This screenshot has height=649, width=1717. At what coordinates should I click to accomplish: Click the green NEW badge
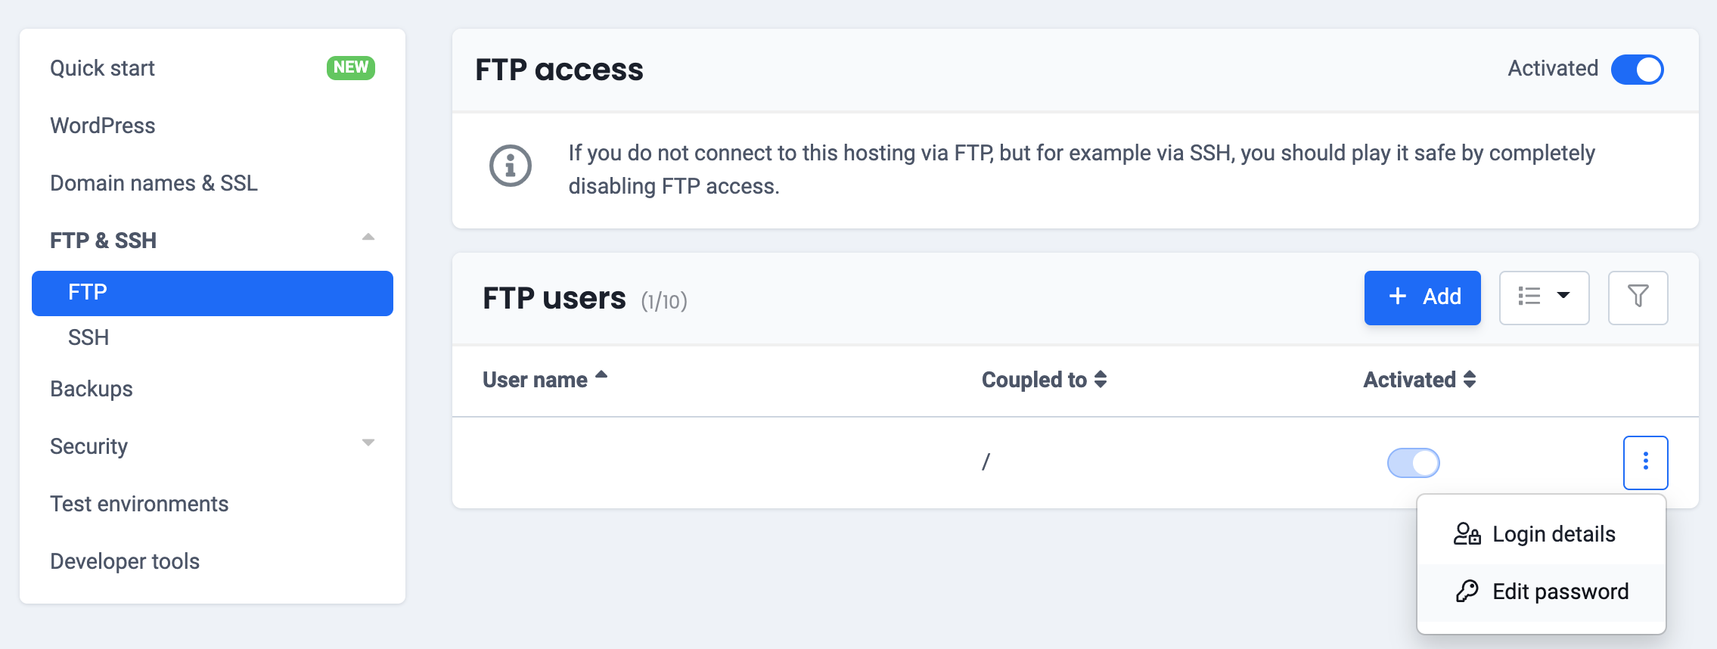(x=351, y=67)
